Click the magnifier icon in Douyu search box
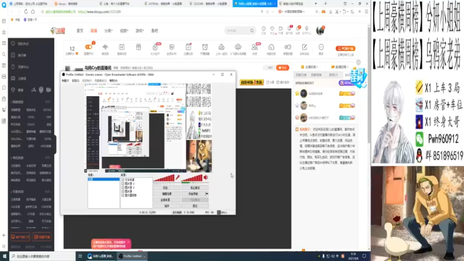The width and height of the screenshot is (464, 261). click(x=252, y=31)
